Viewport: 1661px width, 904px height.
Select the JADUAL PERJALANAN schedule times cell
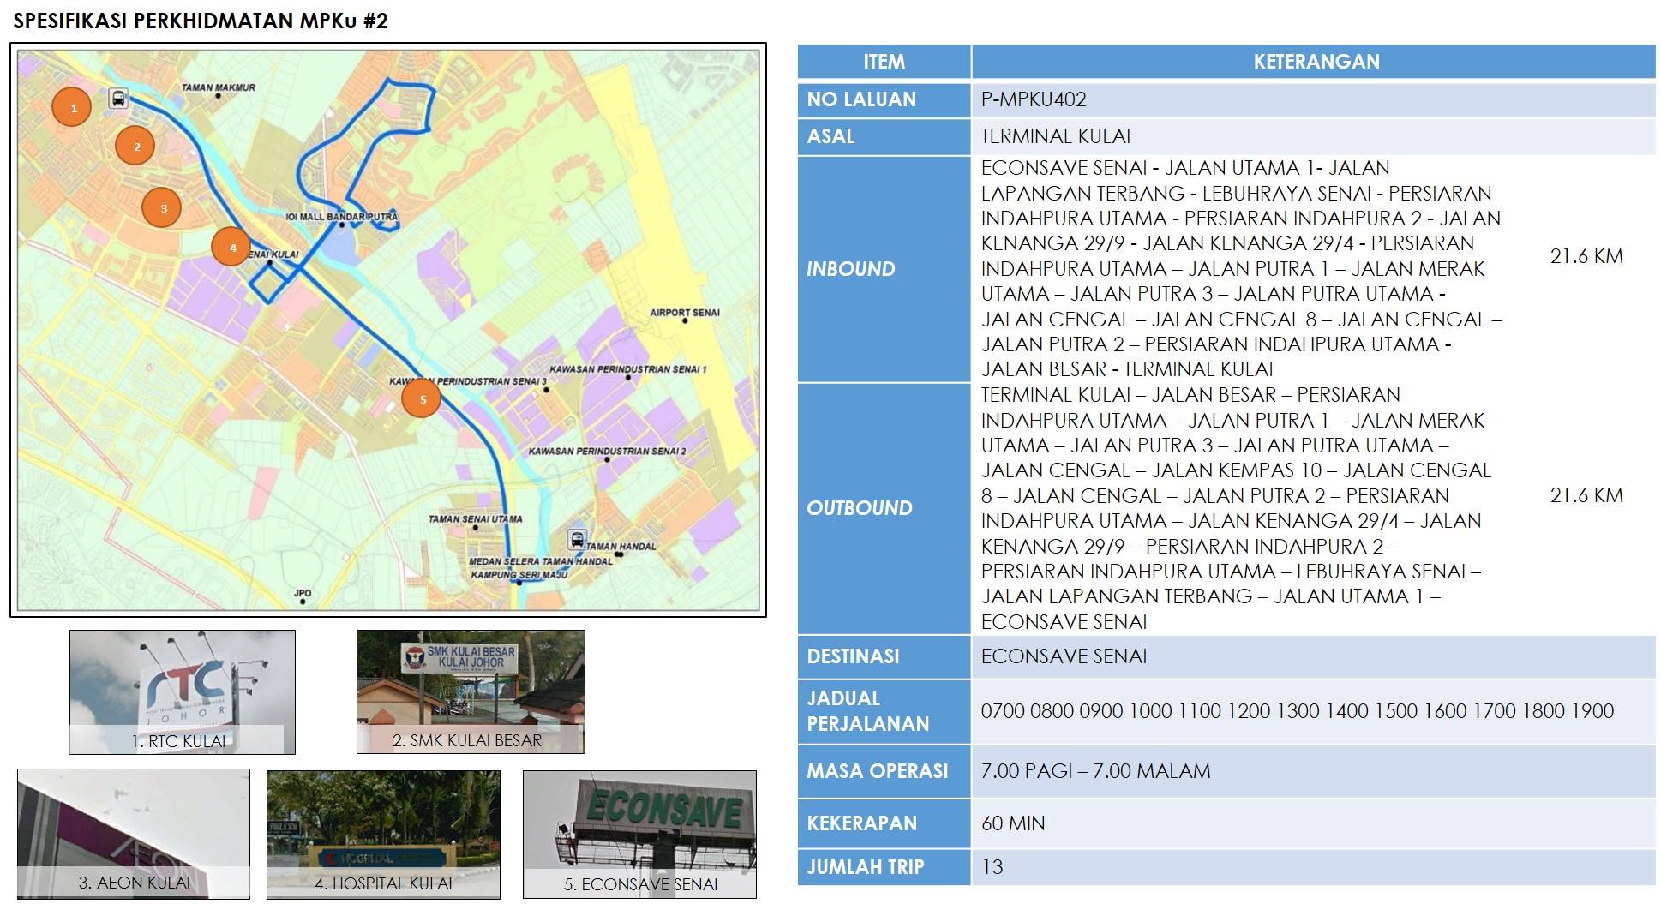click(1297, 711)
